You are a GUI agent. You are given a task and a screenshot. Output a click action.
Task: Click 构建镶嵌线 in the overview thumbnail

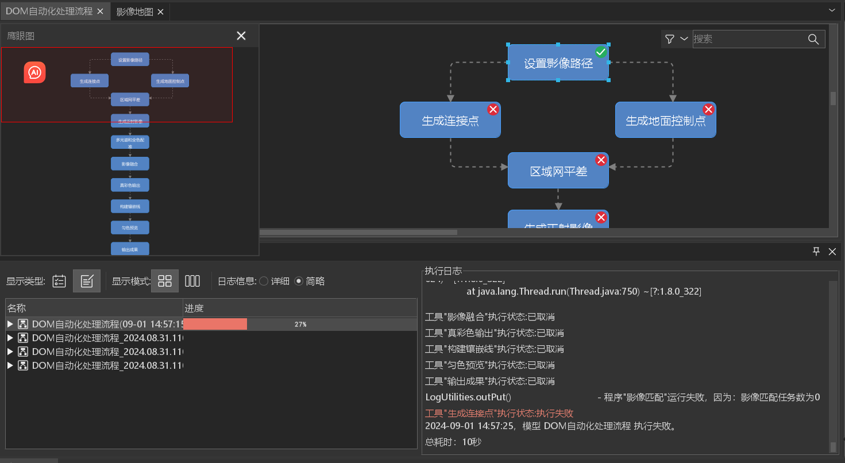[130, 206]
